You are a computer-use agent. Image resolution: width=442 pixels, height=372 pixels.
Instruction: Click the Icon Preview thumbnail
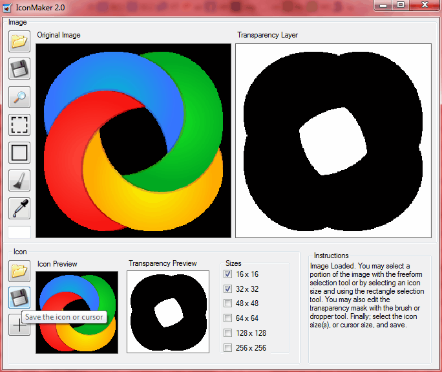(77, 312)
